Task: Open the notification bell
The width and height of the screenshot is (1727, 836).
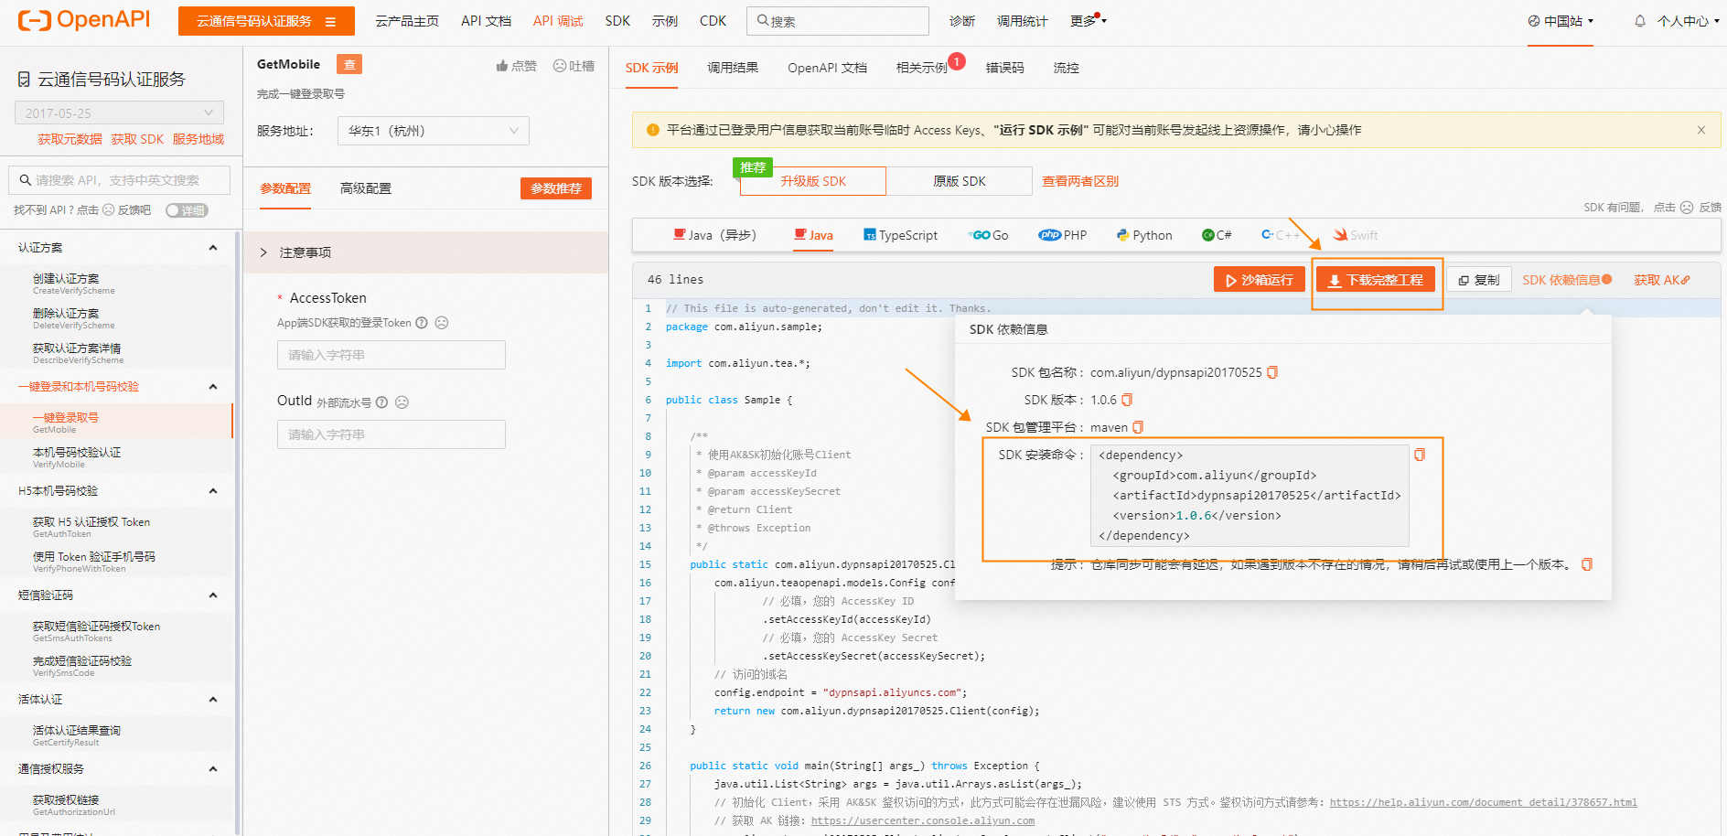Action: point(1640,20)
